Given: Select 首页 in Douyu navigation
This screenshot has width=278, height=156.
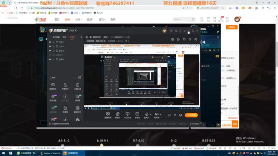Looking at the screenshot, I should click(x=57, y=19).
